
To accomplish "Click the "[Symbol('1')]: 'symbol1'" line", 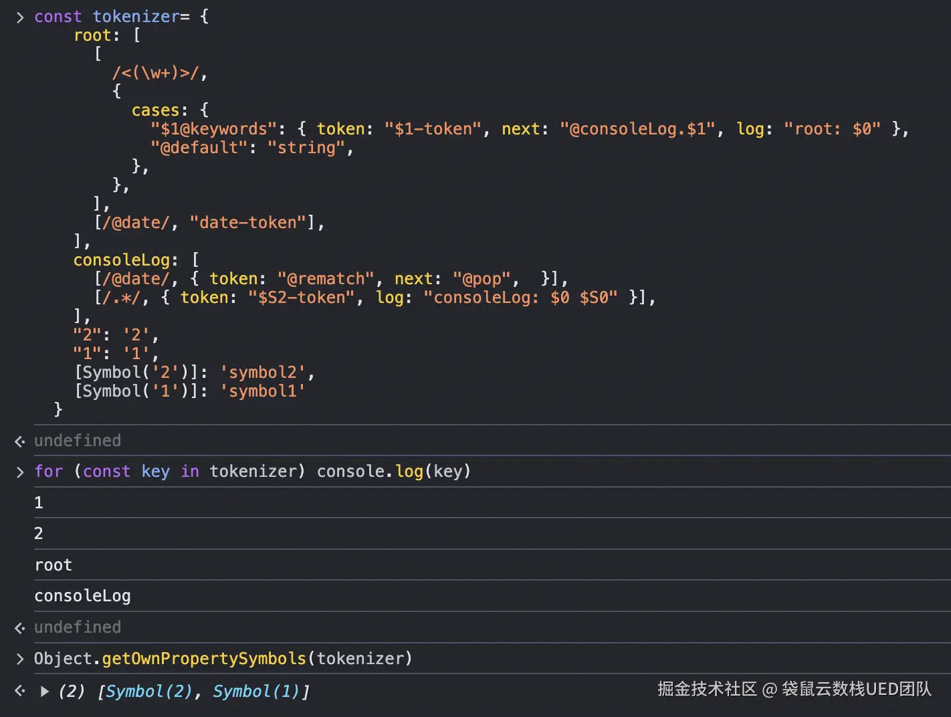I will click(x=190, y=391).
